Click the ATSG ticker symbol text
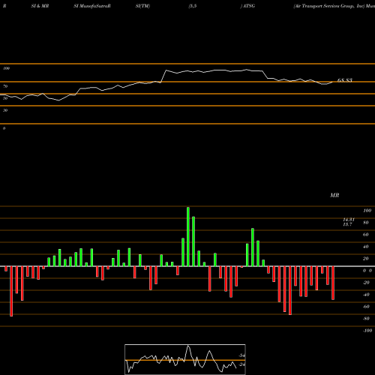 point(249,6)
